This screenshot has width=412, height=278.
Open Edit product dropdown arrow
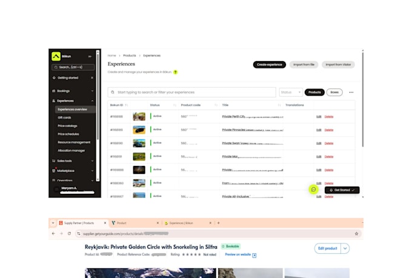[345, 248]
